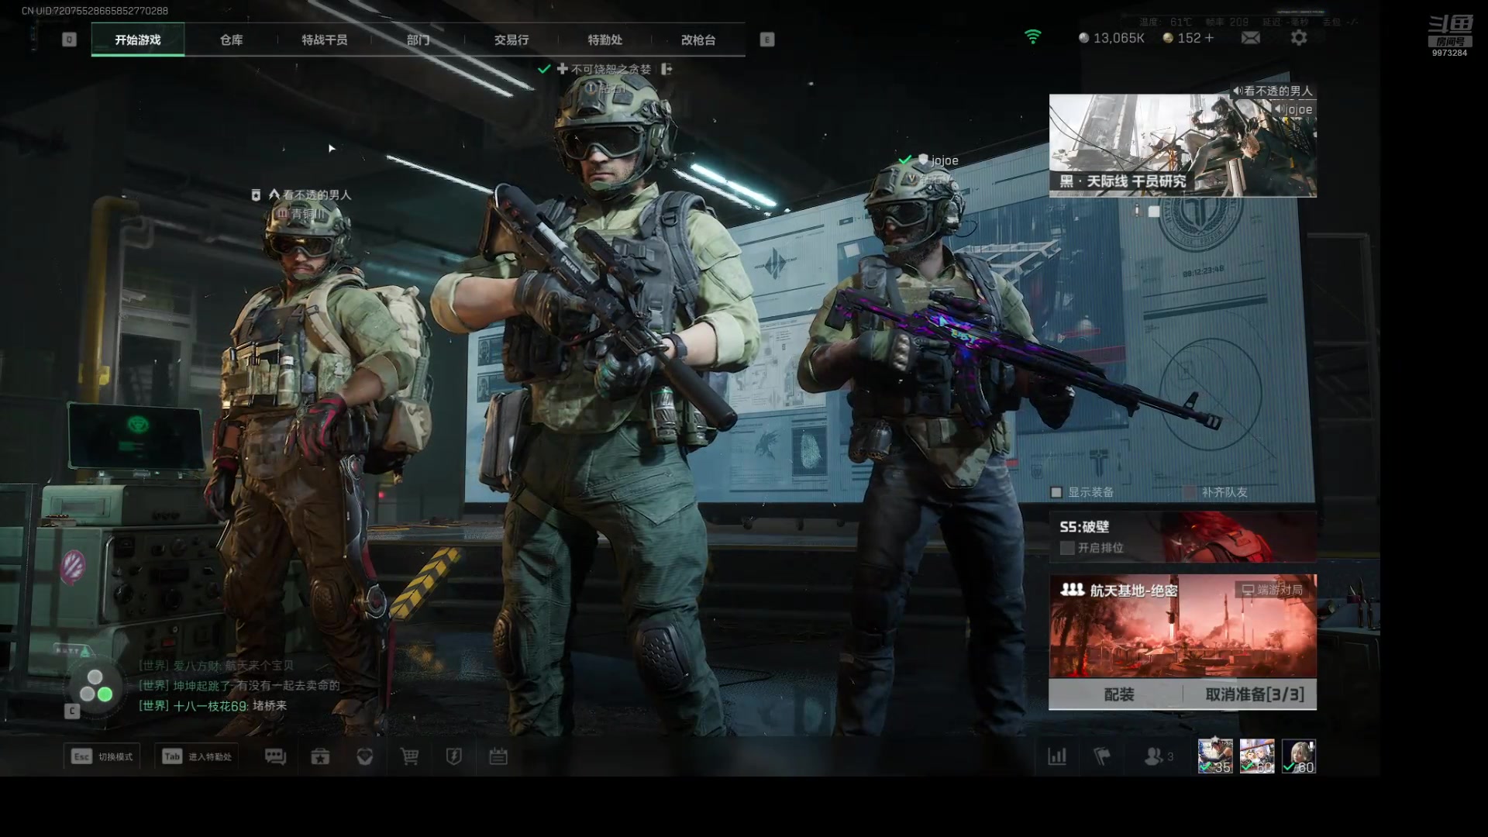The width and height of the screenshot is (1488, 837).
Task: Click voice indicator 看不透的男人 at top right
Action: coord(1273,91)
